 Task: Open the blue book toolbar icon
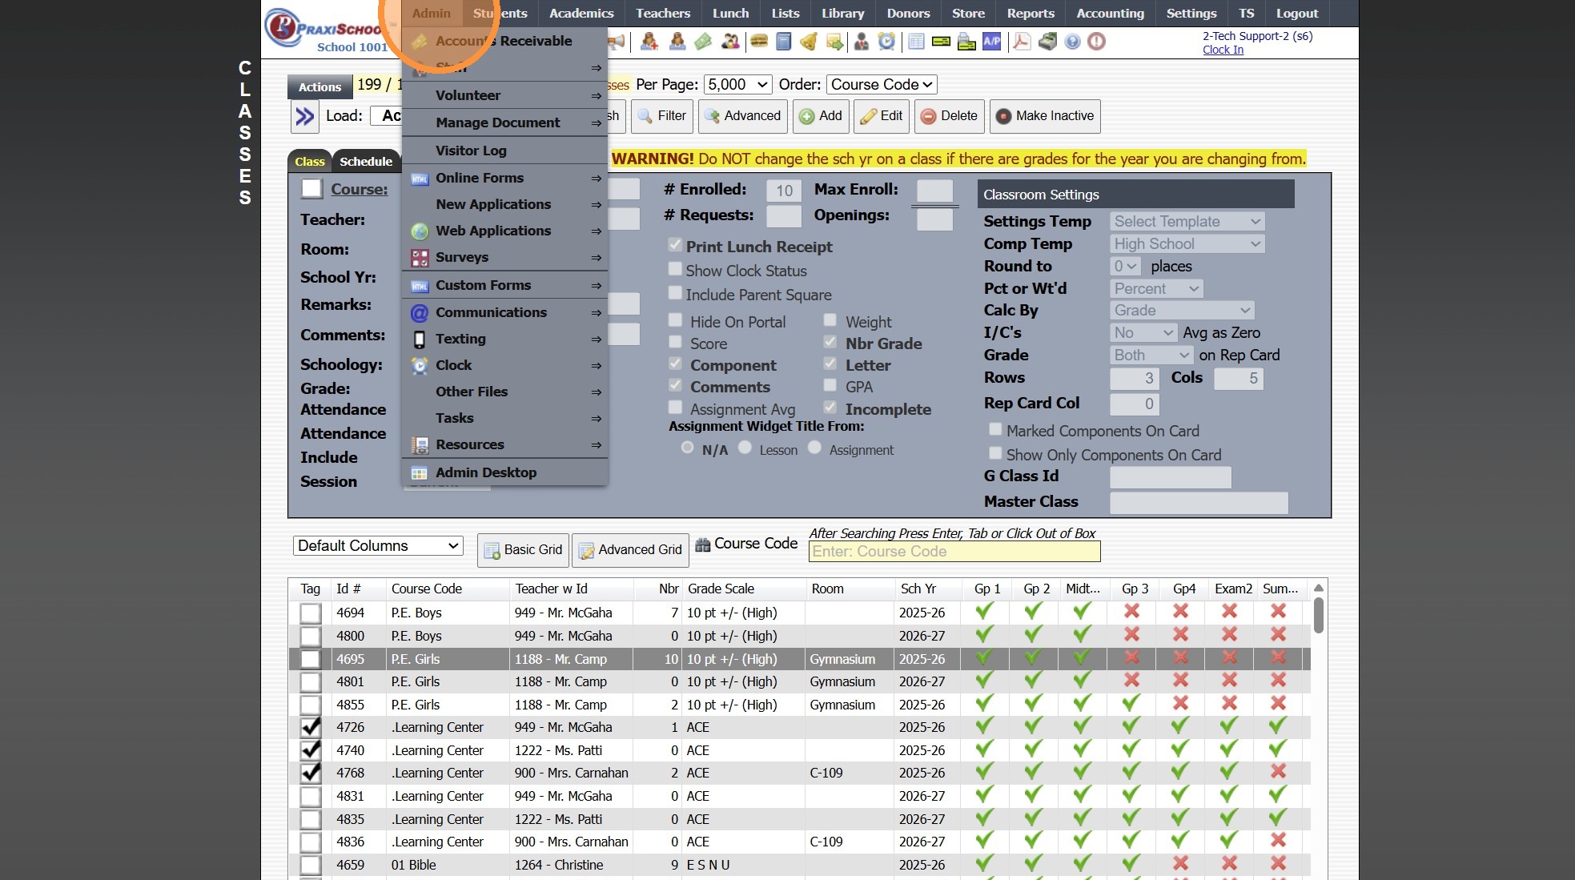click(784, 41)
